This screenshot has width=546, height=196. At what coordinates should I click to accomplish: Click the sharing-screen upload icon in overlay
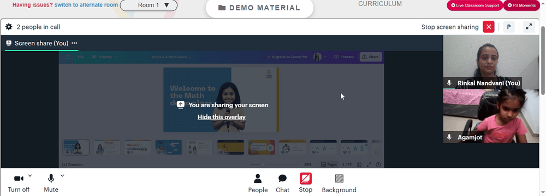pyautogui.click(x=181, y=105)
